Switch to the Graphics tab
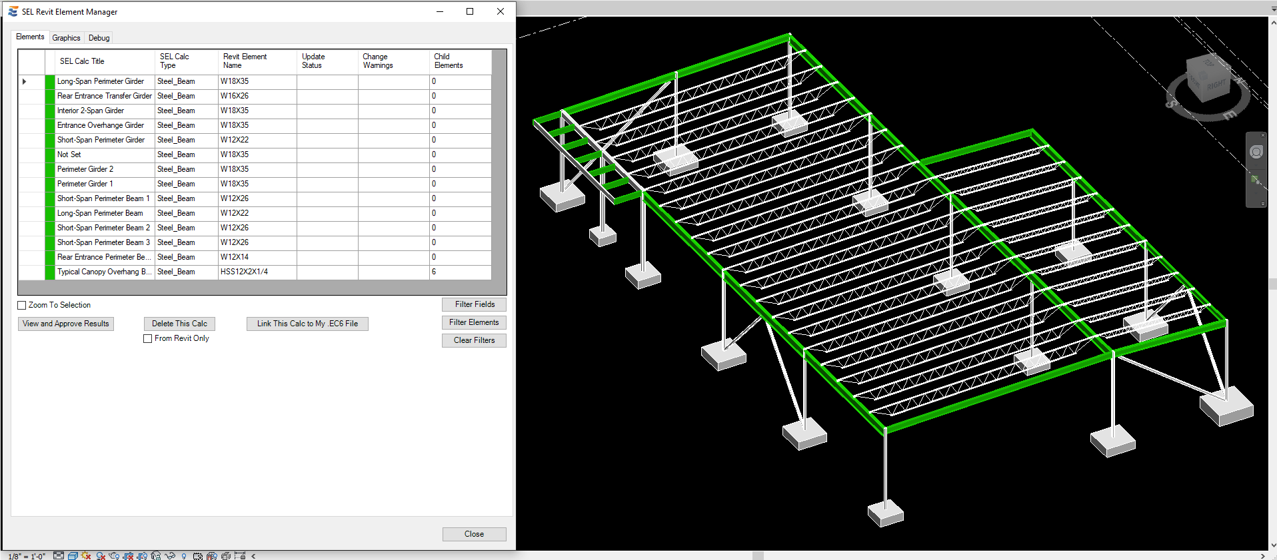1277x560 pixels. coord(66,38)
